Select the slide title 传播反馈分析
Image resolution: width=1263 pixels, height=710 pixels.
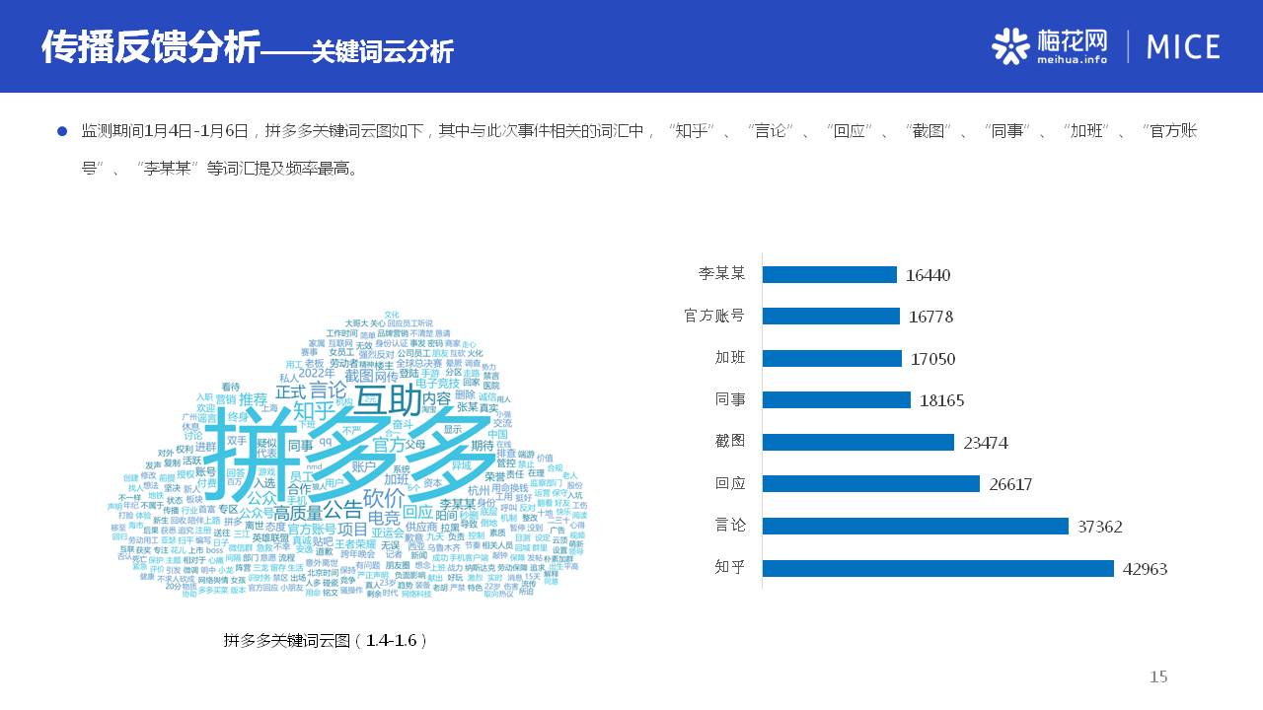pyautogui.click(x=150, y=47)
